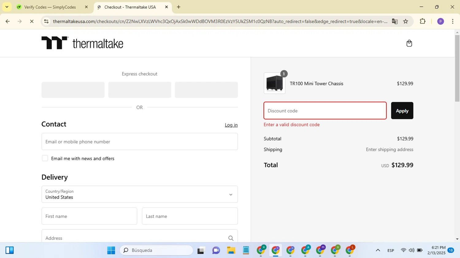Expand the Country/Region dropdown
460x258 pixels.
tap(140, 194)
